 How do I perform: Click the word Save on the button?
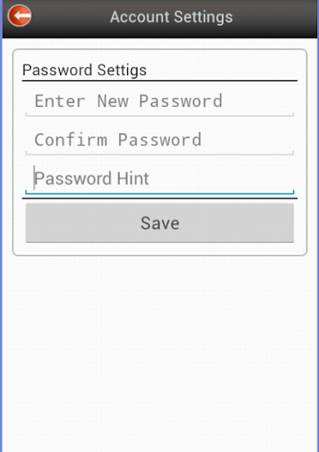(160, 223)
